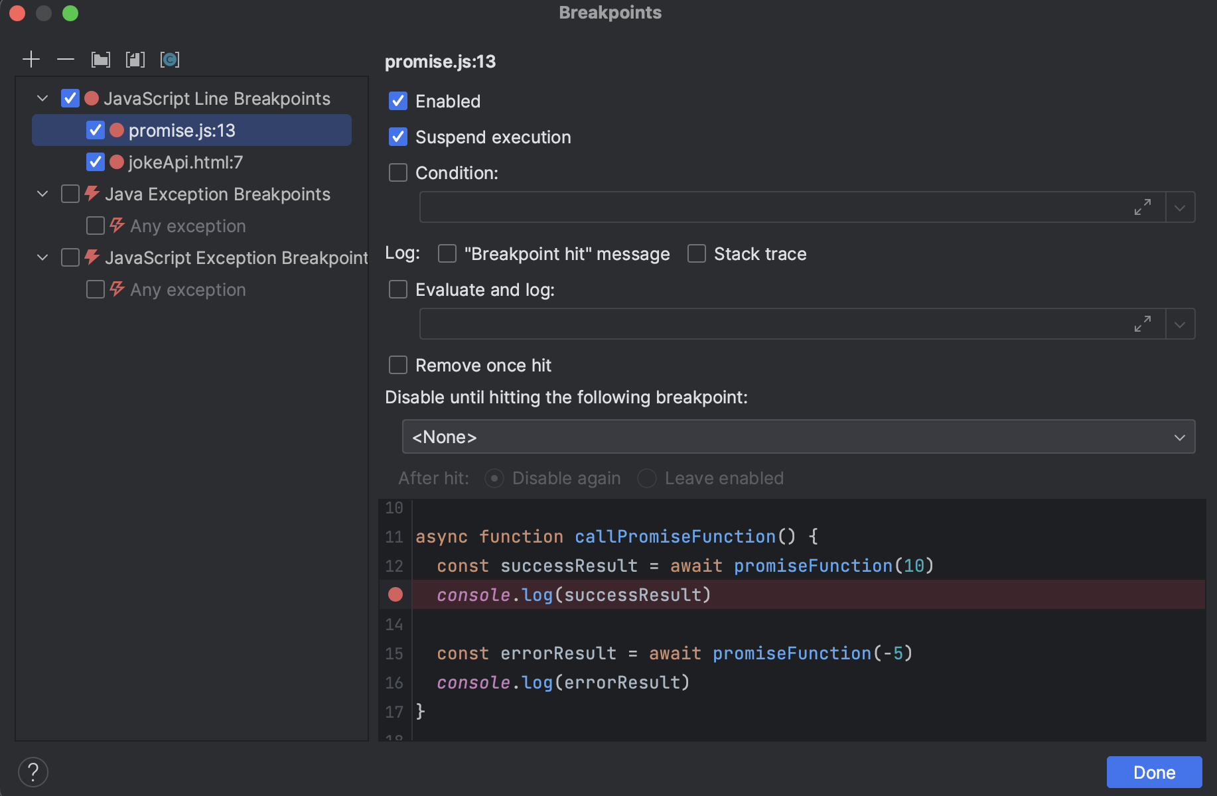Click red breakpoint icon beside promise.js:13
This screenshot has width=1217, height=796.
[117, 130]
